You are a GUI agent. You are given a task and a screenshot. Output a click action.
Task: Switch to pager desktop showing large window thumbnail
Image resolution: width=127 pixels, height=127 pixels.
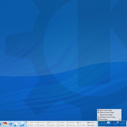point(109,124)
